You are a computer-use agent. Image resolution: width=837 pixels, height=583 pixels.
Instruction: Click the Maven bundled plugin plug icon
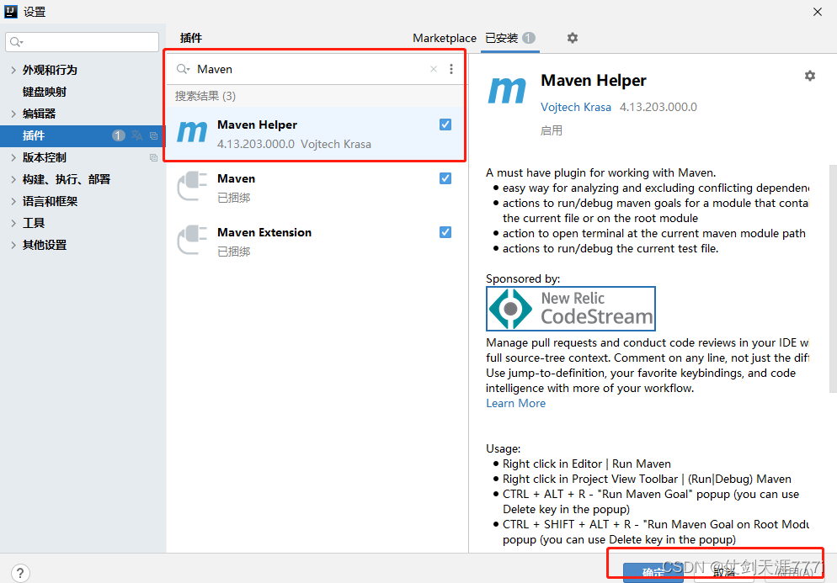pos(192,186)
